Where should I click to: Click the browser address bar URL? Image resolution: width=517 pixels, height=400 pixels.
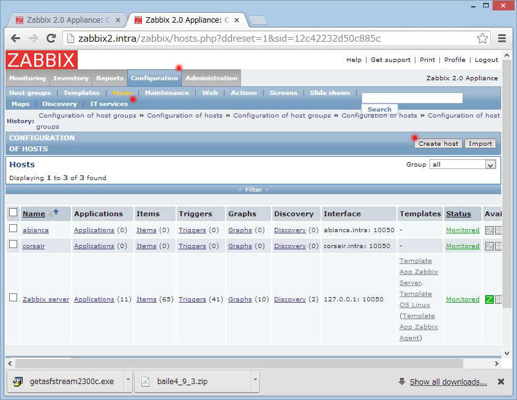229,39
